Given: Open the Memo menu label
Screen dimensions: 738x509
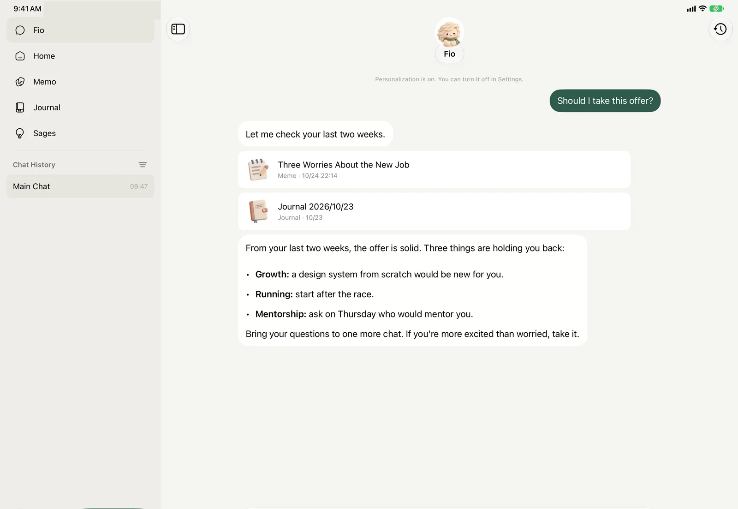Looking at the screenshot, I should tap(45, 82).
